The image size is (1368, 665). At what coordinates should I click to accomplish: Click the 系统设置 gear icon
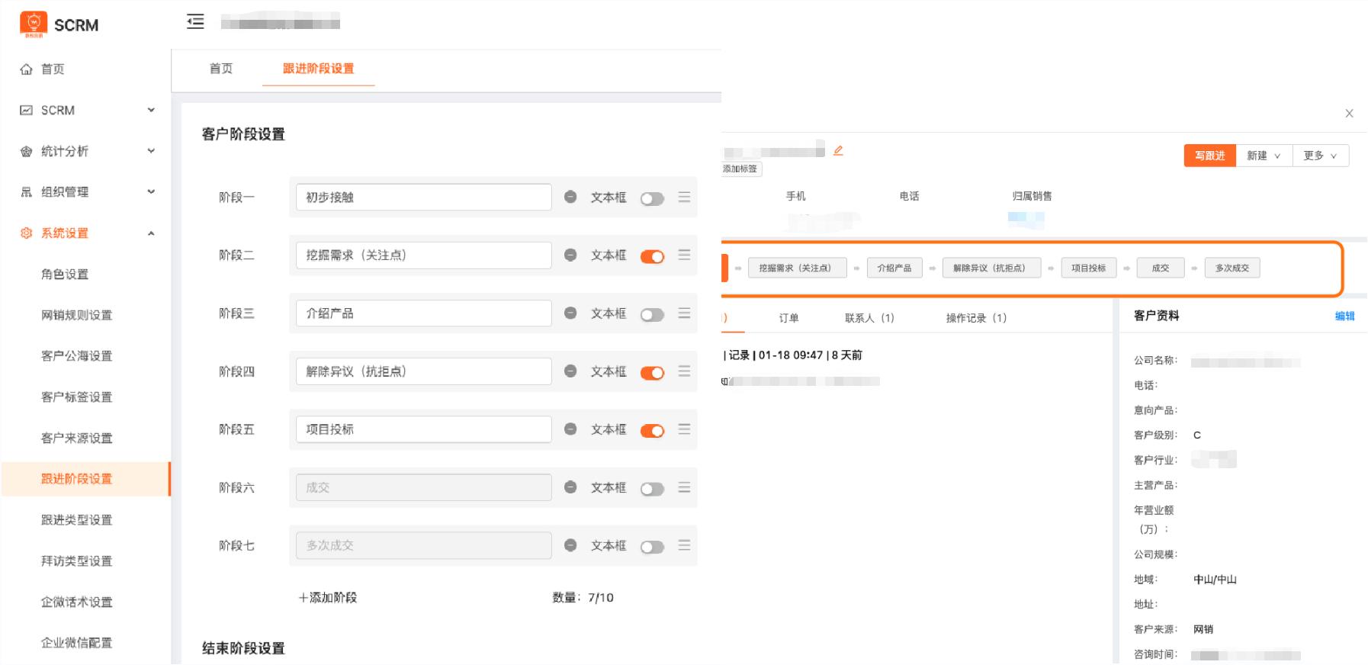coord(26,233)
